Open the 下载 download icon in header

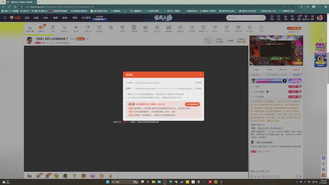pos(285,18)
